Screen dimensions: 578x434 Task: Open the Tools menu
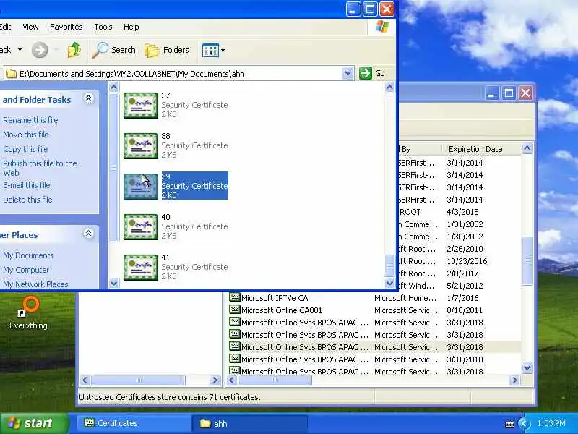click(x=103, y=27)
